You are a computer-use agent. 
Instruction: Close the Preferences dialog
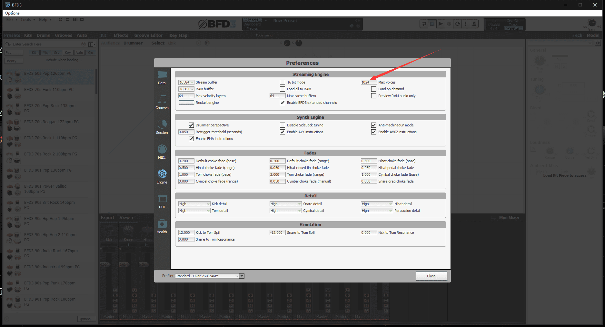tap(431, 276)
